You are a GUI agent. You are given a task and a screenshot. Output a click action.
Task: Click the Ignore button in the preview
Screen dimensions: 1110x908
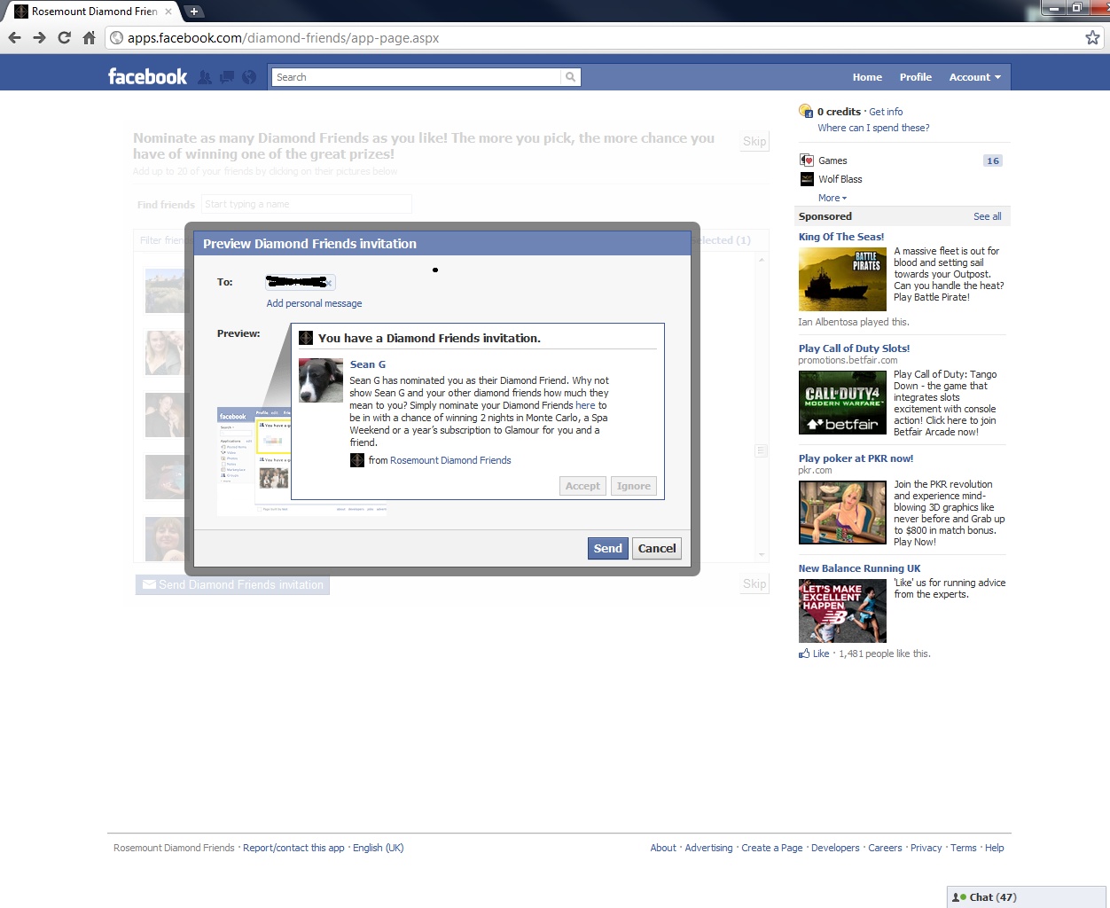click(634, 486)
